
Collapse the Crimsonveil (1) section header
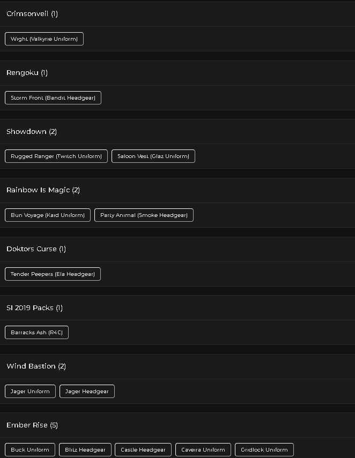coord(177,14)
